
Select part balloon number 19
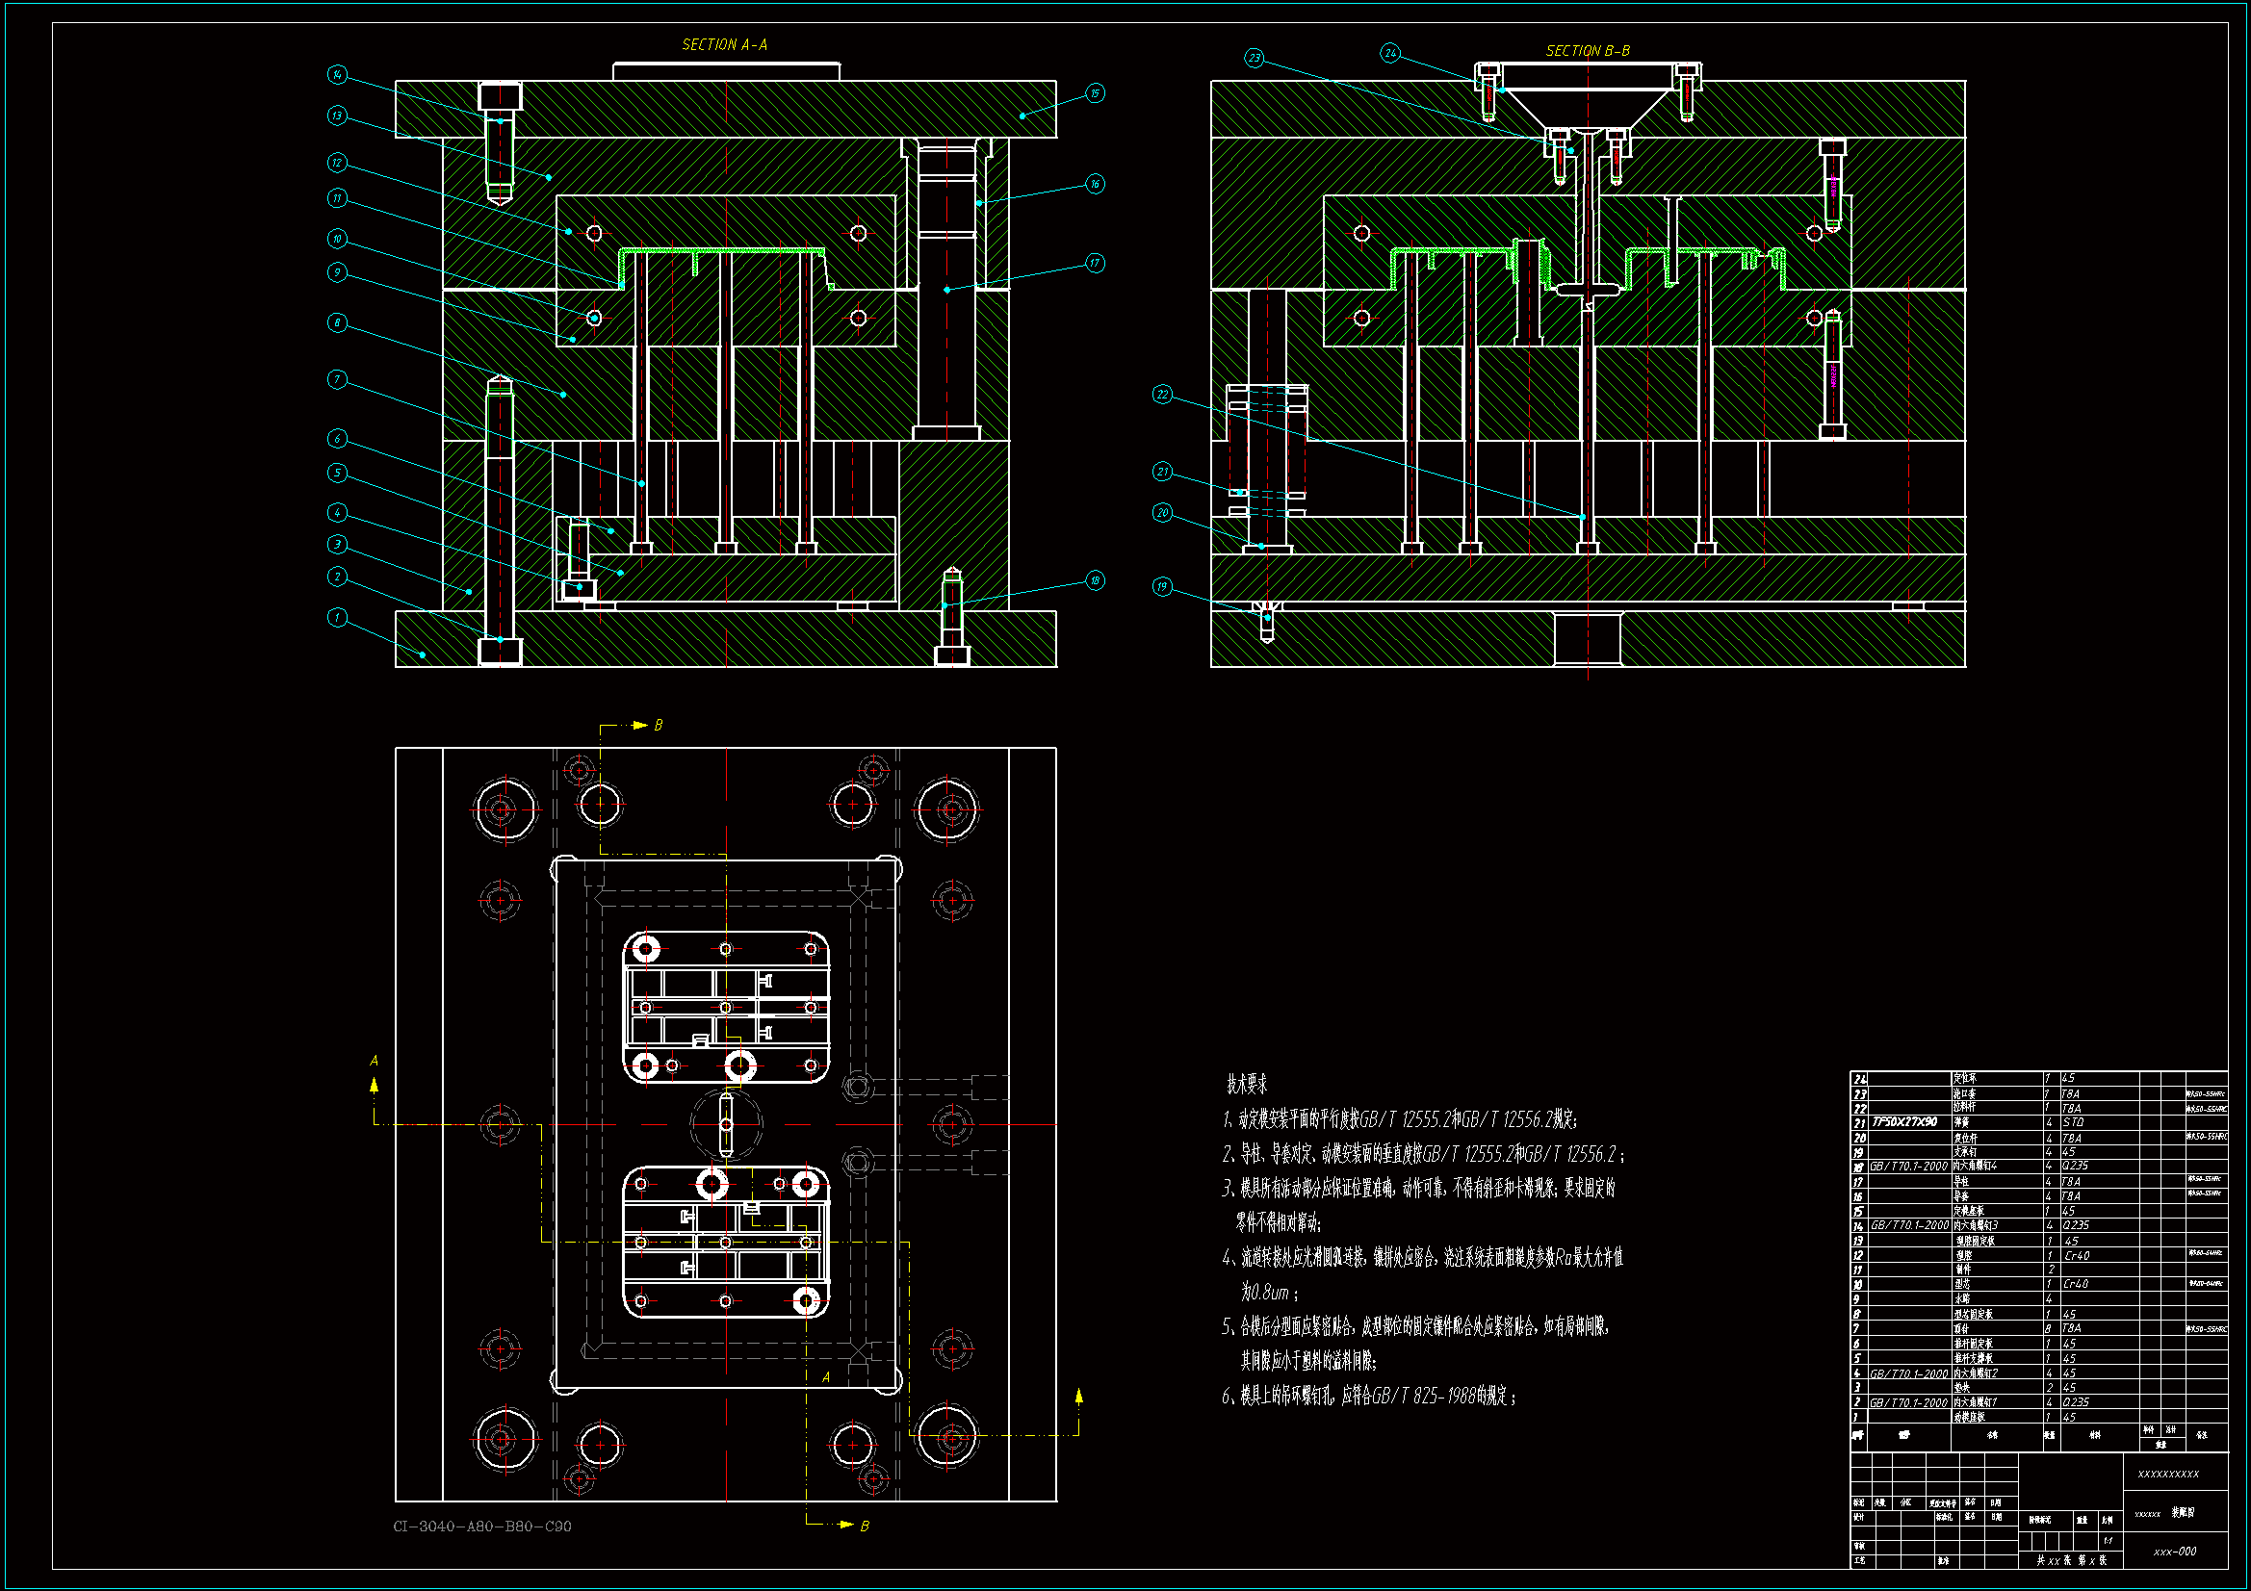[1162, 586]
